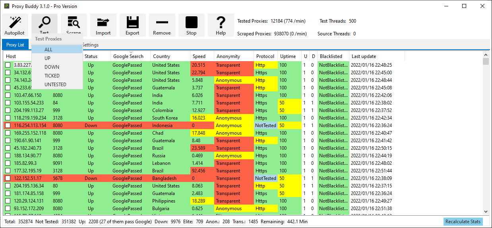Select UNTESTED in Test Proxies menu
This screenshot has width=492, height=228.
click(x=55, y=85)
